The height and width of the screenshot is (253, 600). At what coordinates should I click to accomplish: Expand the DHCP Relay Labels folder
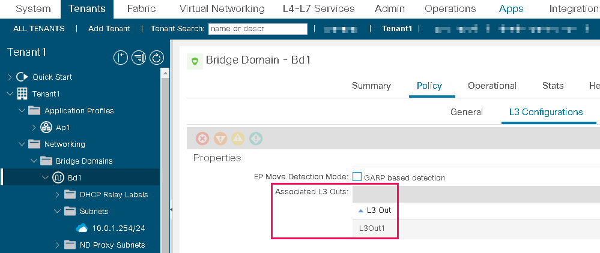(58, 194)
